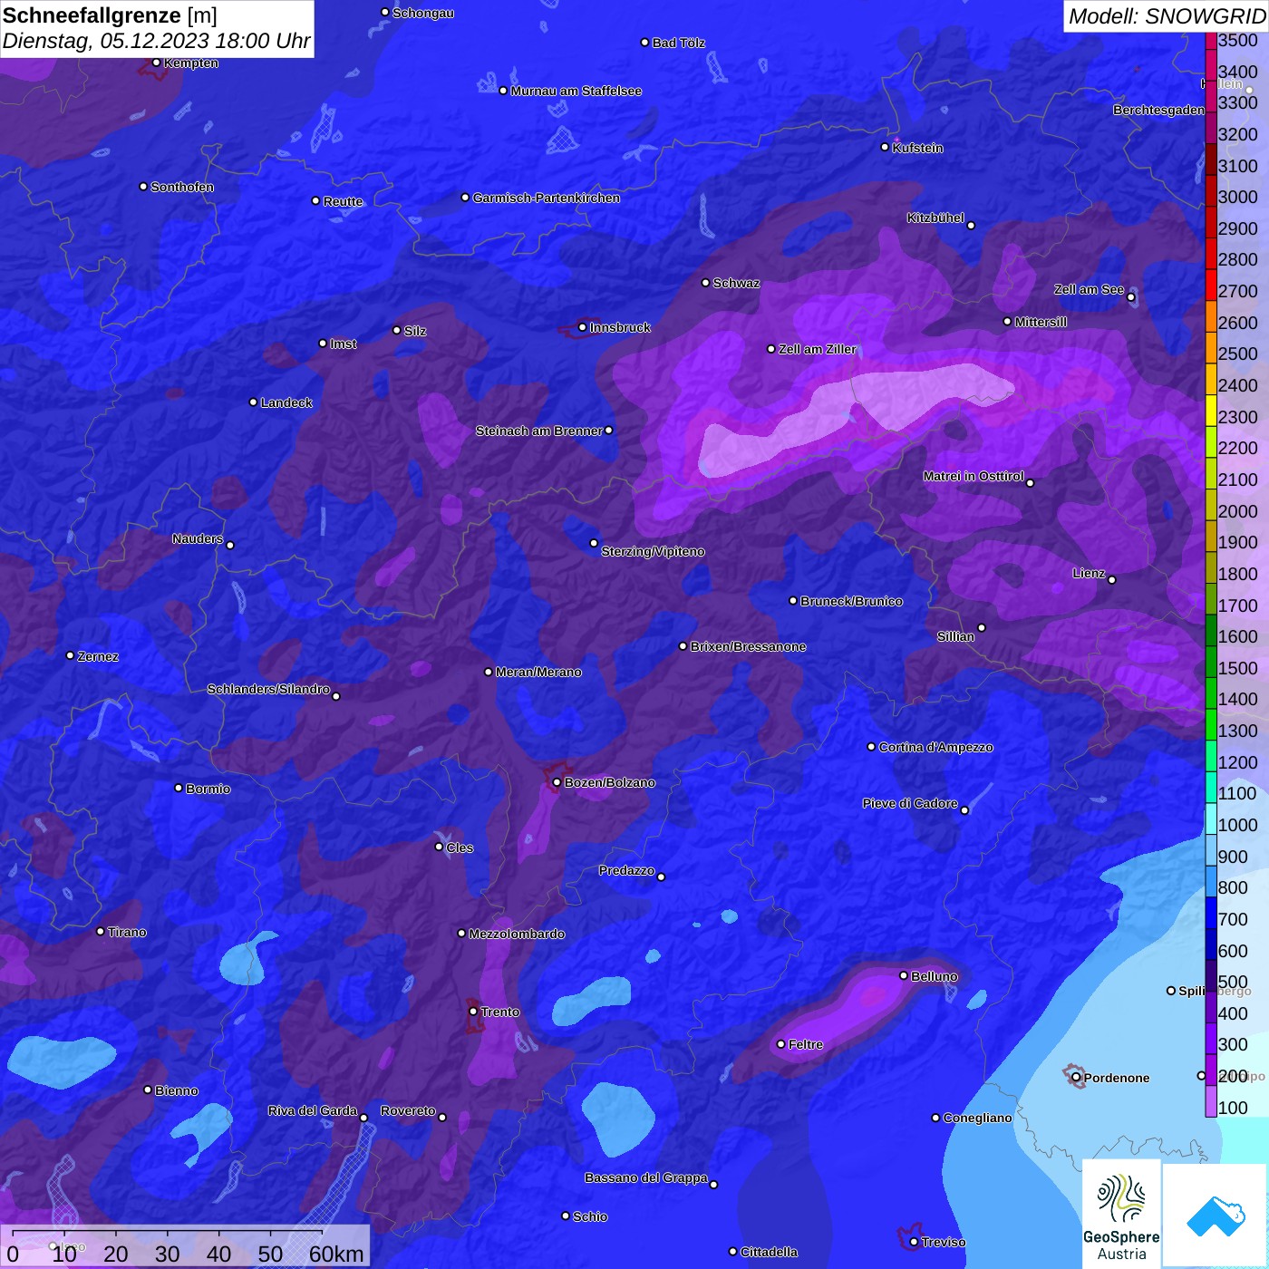1269x1269 pixels.
Task: Click the Zernez city marker
Action: coord(70,655)
